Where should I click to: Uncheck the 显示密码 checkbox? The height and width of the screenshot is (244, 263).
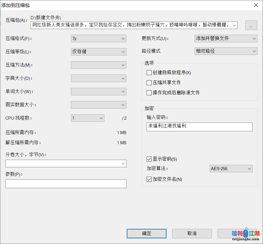click(149, 159)
